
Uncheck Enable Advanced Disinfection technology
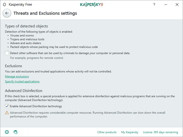7,106
